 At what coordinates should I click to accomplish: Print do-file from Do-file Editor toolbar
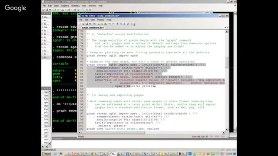pos(90,24)
